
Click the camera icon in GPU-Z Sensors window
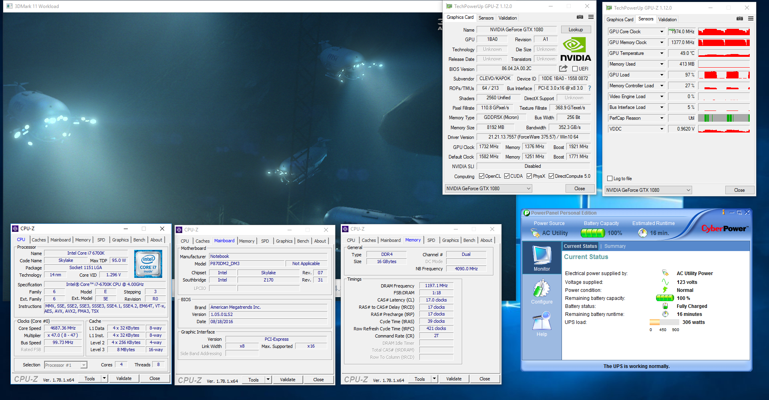point(740,19)
